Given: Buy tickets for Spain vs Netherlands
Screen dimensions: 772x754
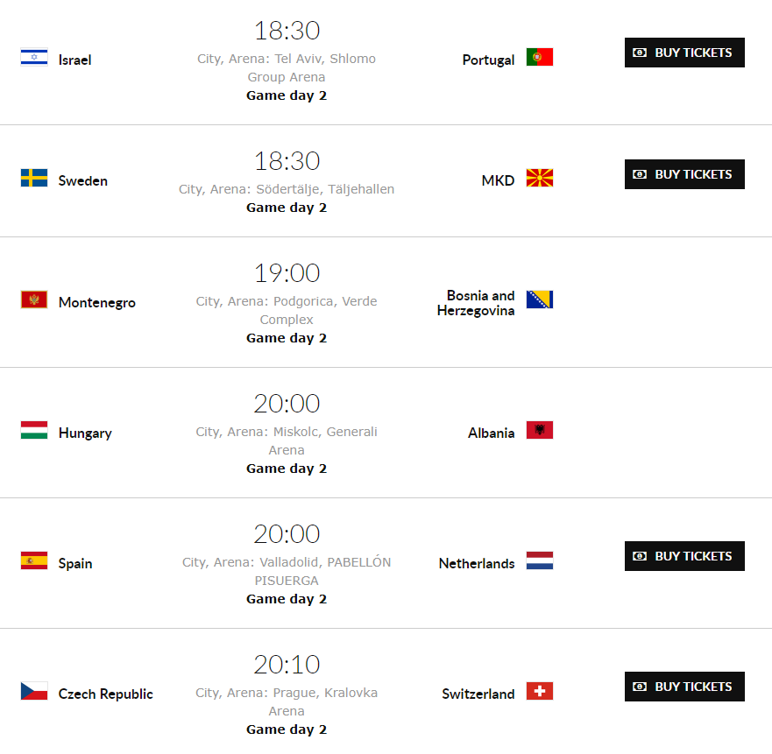Looking at the screenshot, I should coord(684,556).
